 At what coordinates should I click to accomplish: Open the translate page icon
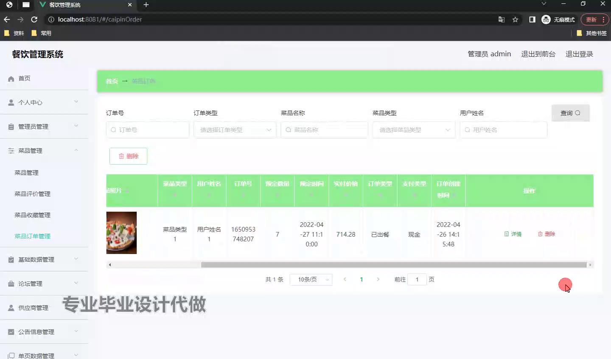click(x=502, y=19)
